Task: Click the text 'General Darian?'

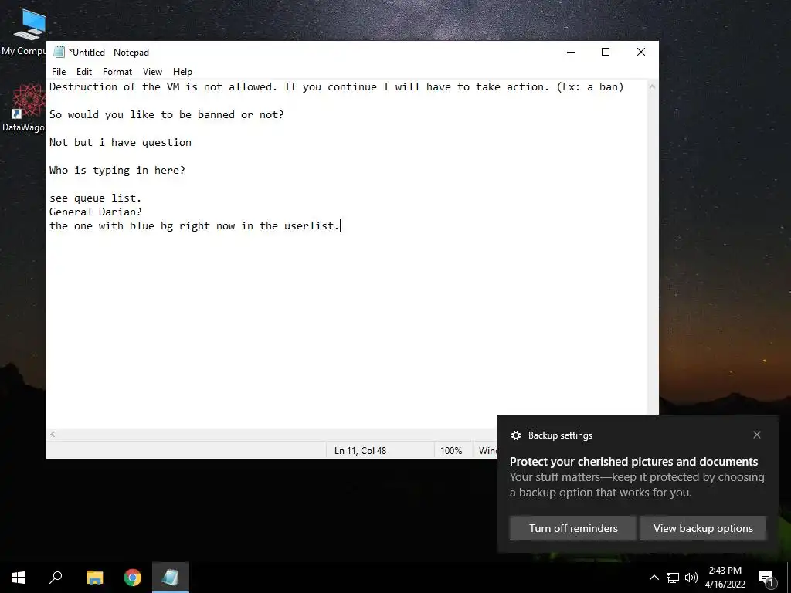Action: coord(95,212)
